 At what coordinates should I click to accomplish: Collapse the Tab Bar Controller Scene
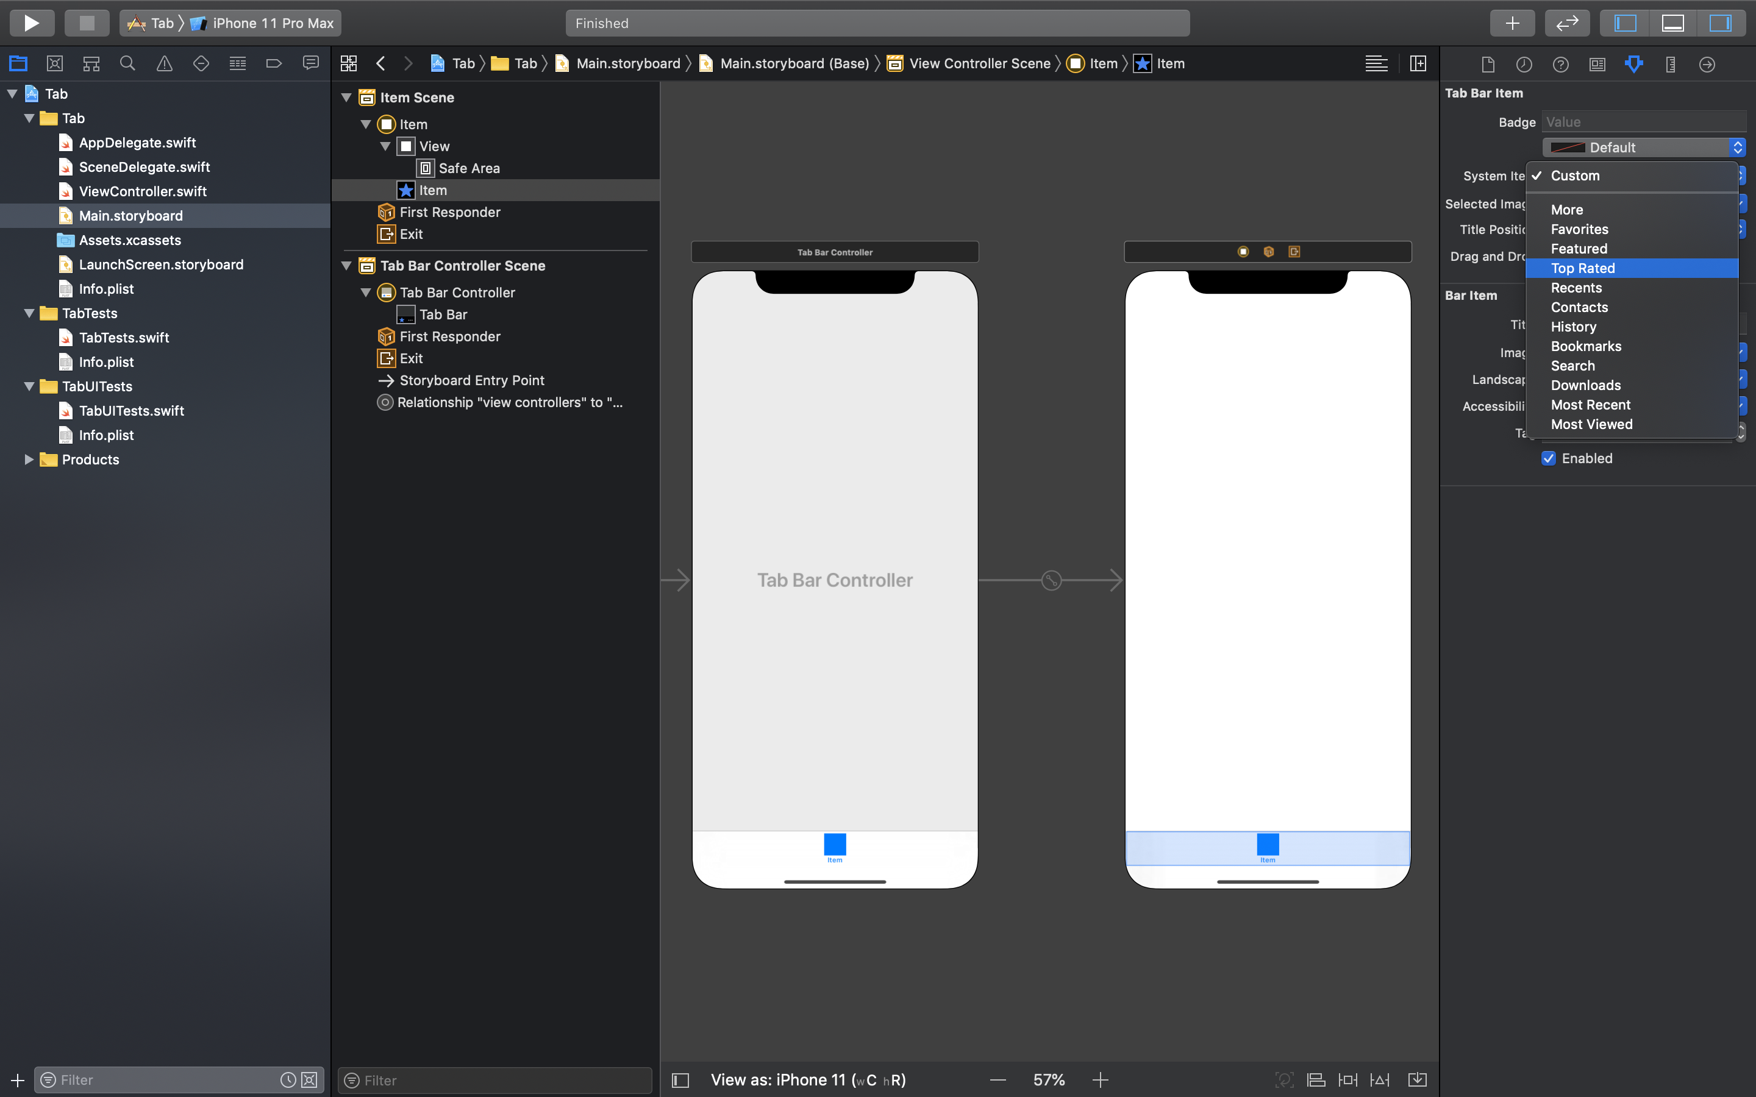tap(347, 266)
